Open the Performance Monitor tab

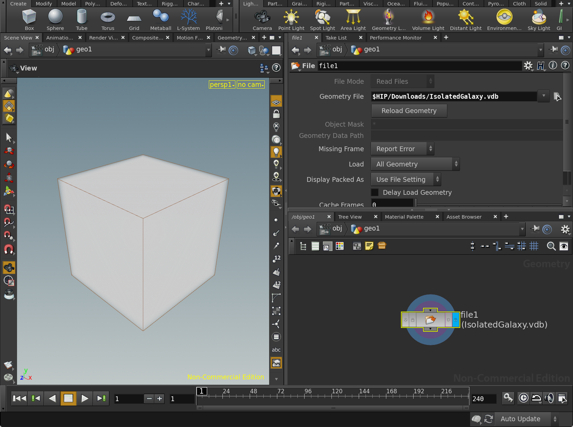pyautogui.click(x=396, y=38)
